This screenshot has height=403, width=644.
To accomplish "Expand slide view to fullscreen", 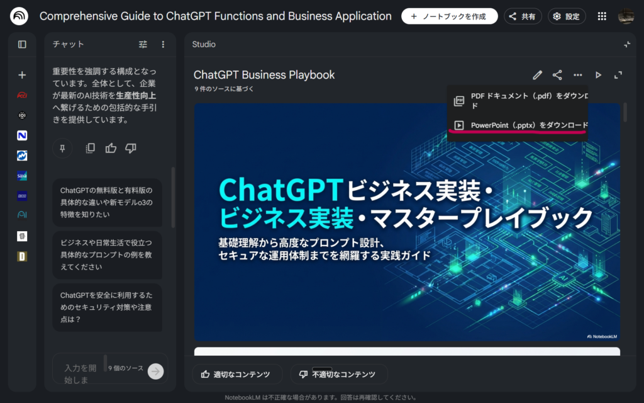I will [618, 75].
